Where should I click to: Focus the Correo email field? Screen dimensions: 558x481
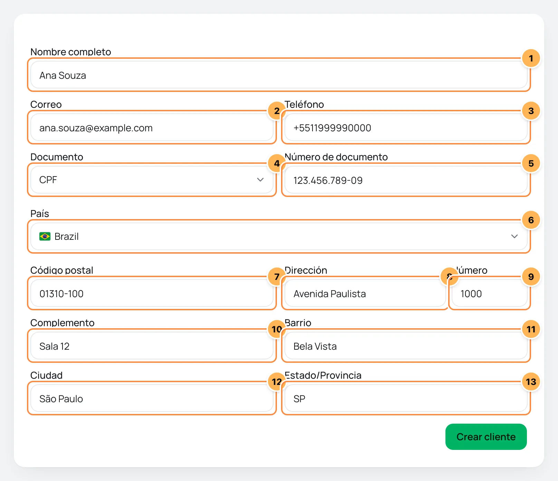tap(152, 128)
